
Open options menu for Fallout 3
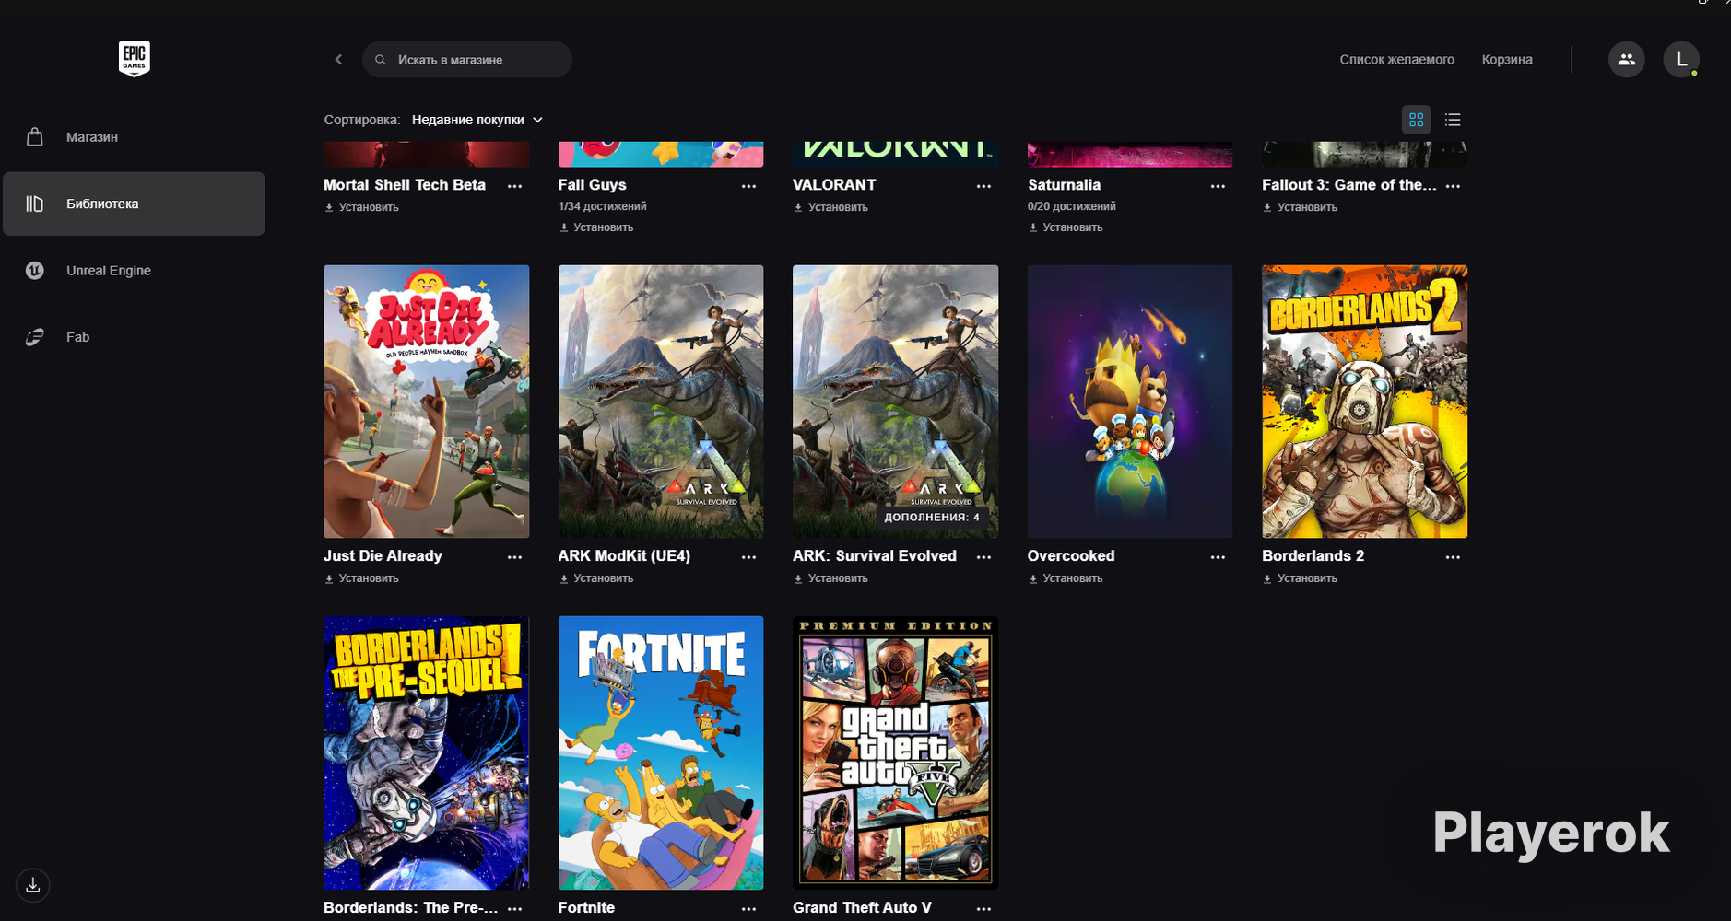1453,186
